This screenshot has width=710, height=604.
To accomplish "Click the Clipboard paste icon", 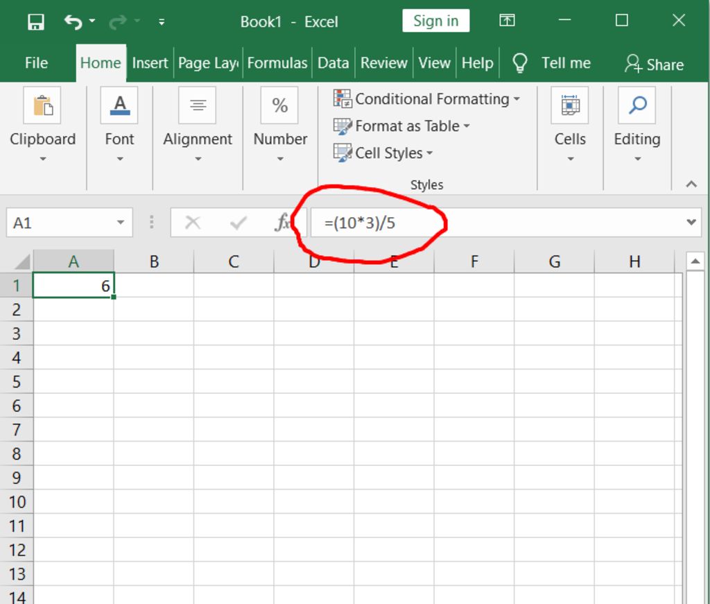I will click(42, 105).
